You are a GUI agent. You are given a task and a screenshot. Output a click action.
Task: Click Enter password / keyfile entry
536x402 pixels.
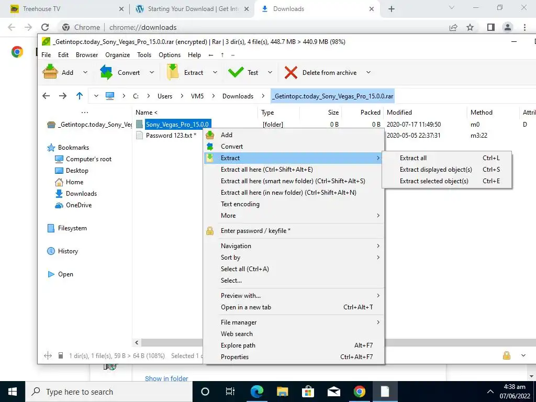294,231
